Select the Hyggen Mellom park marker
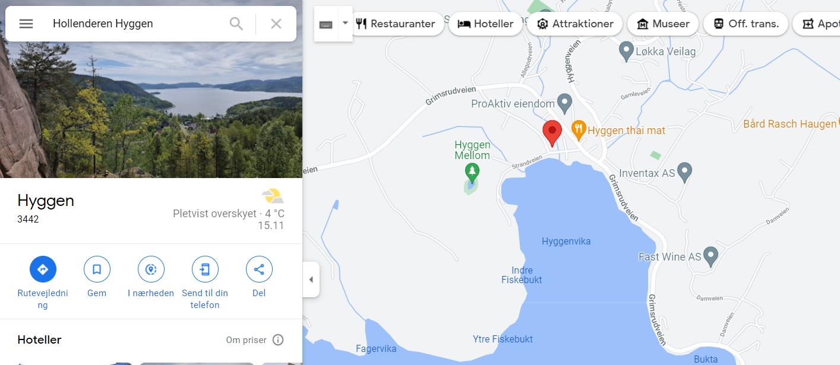The width and height of the screenshot is (840, 365). [472, 173]
